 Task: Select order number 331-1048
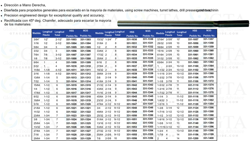pyautogui.click(x=131, y=108)
